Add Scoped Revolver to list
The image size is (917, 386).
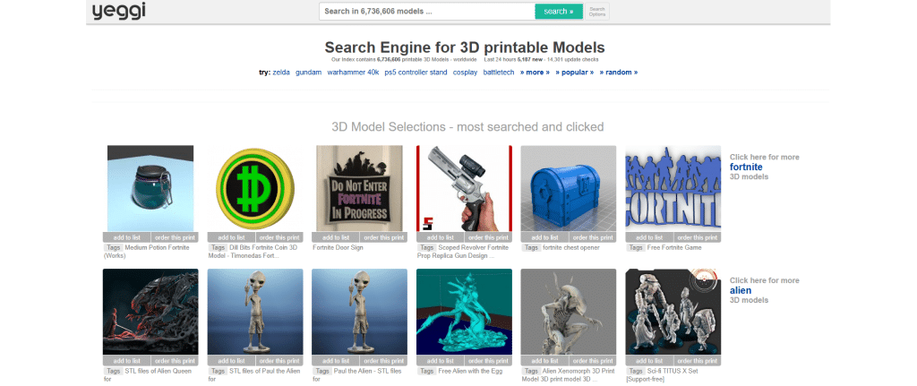(441, 237)
